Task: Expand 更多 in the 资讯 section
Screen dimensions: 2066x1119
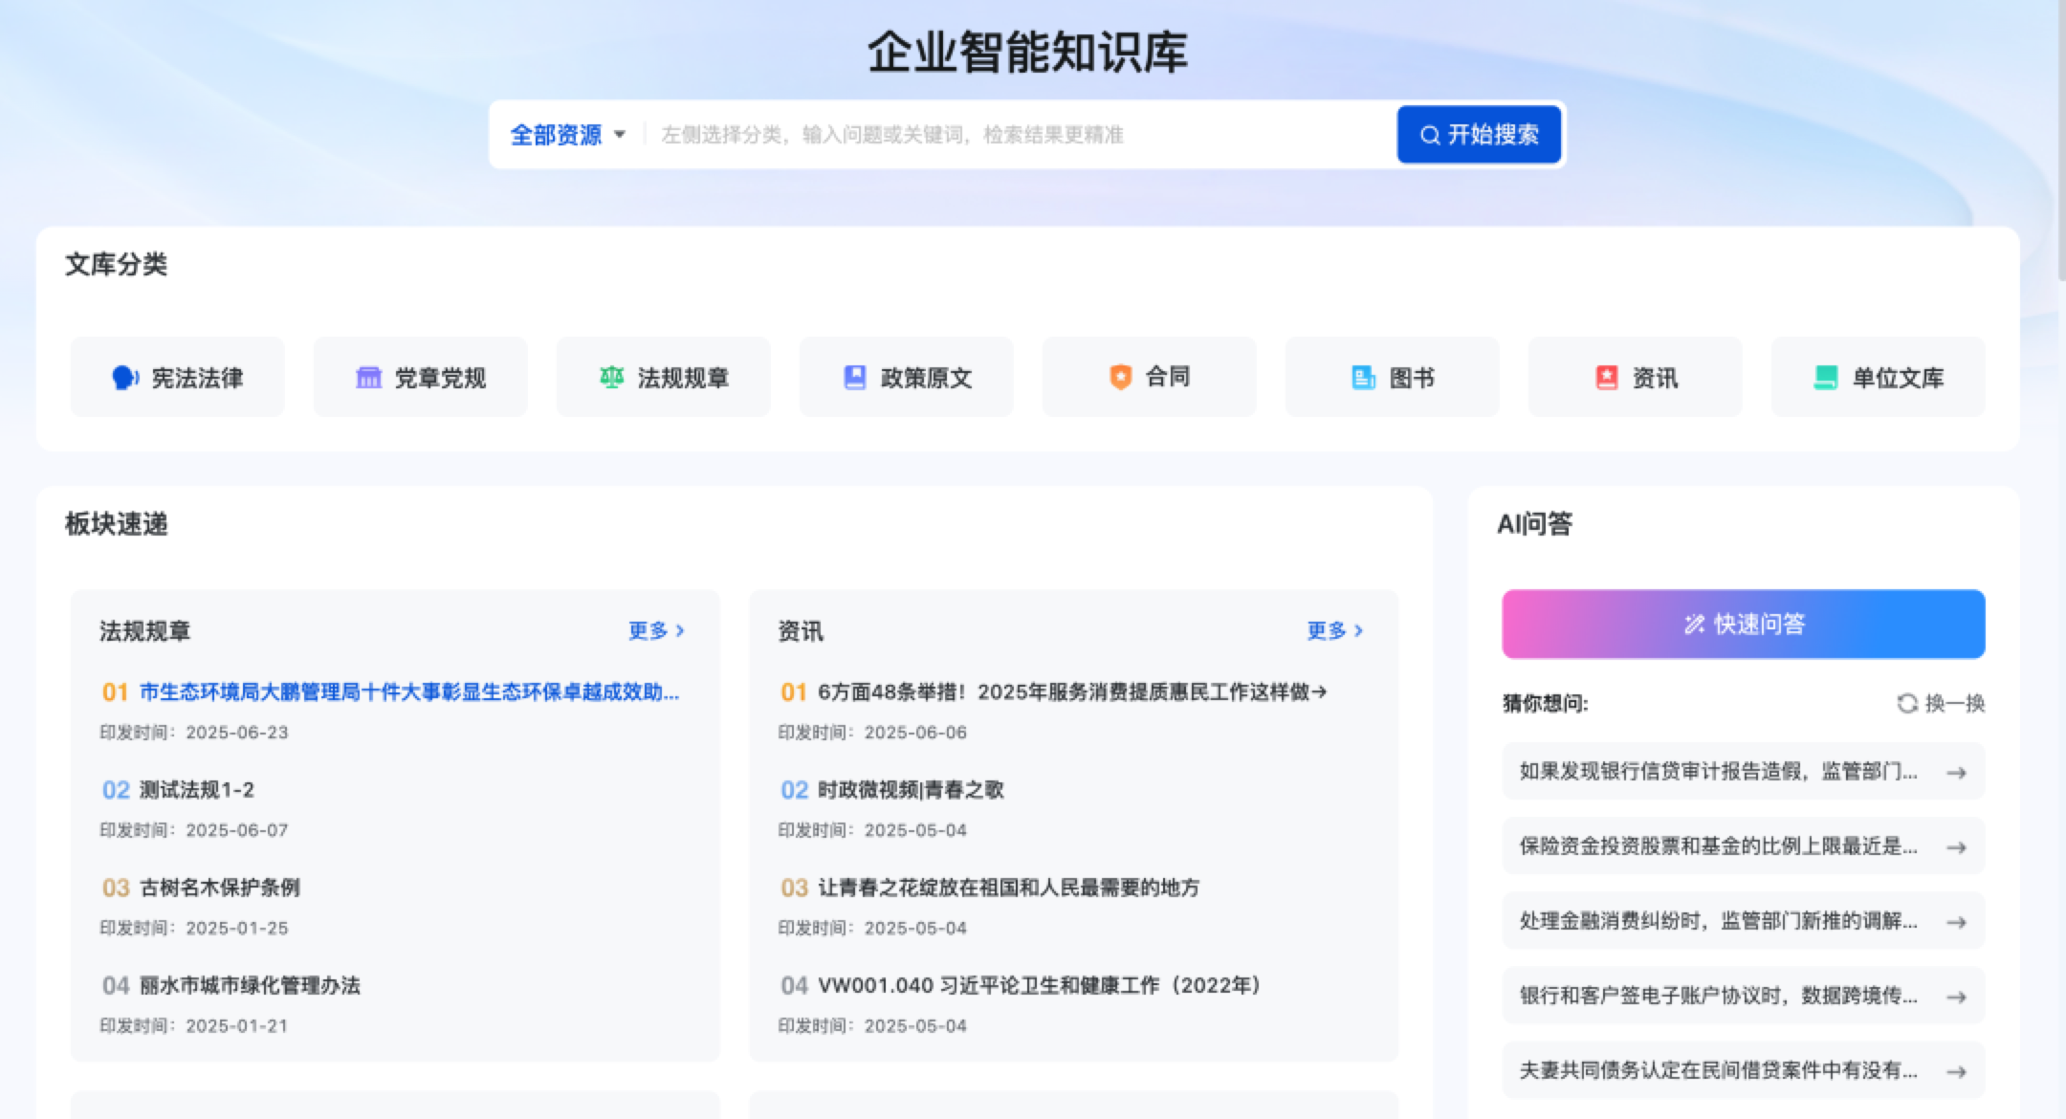Action: [1334, 630]
